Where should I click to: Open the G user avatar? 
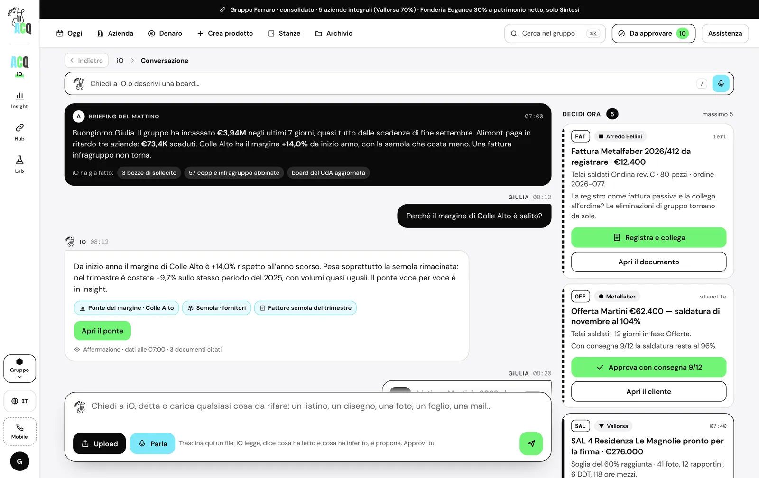coord(19,461)
